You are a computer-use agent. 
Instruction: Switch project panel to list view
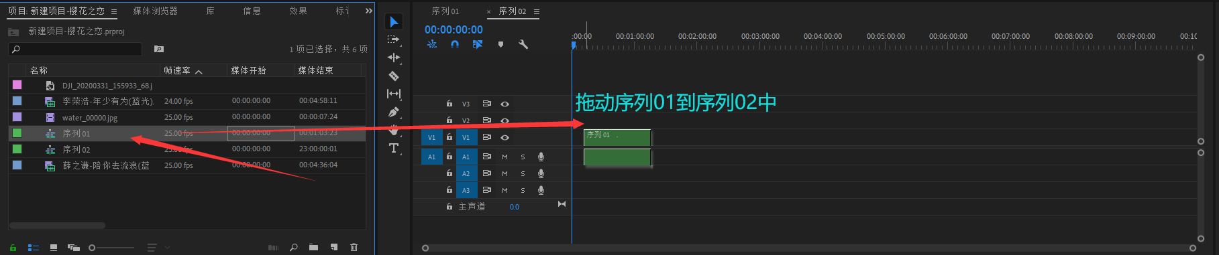(34, 248)
